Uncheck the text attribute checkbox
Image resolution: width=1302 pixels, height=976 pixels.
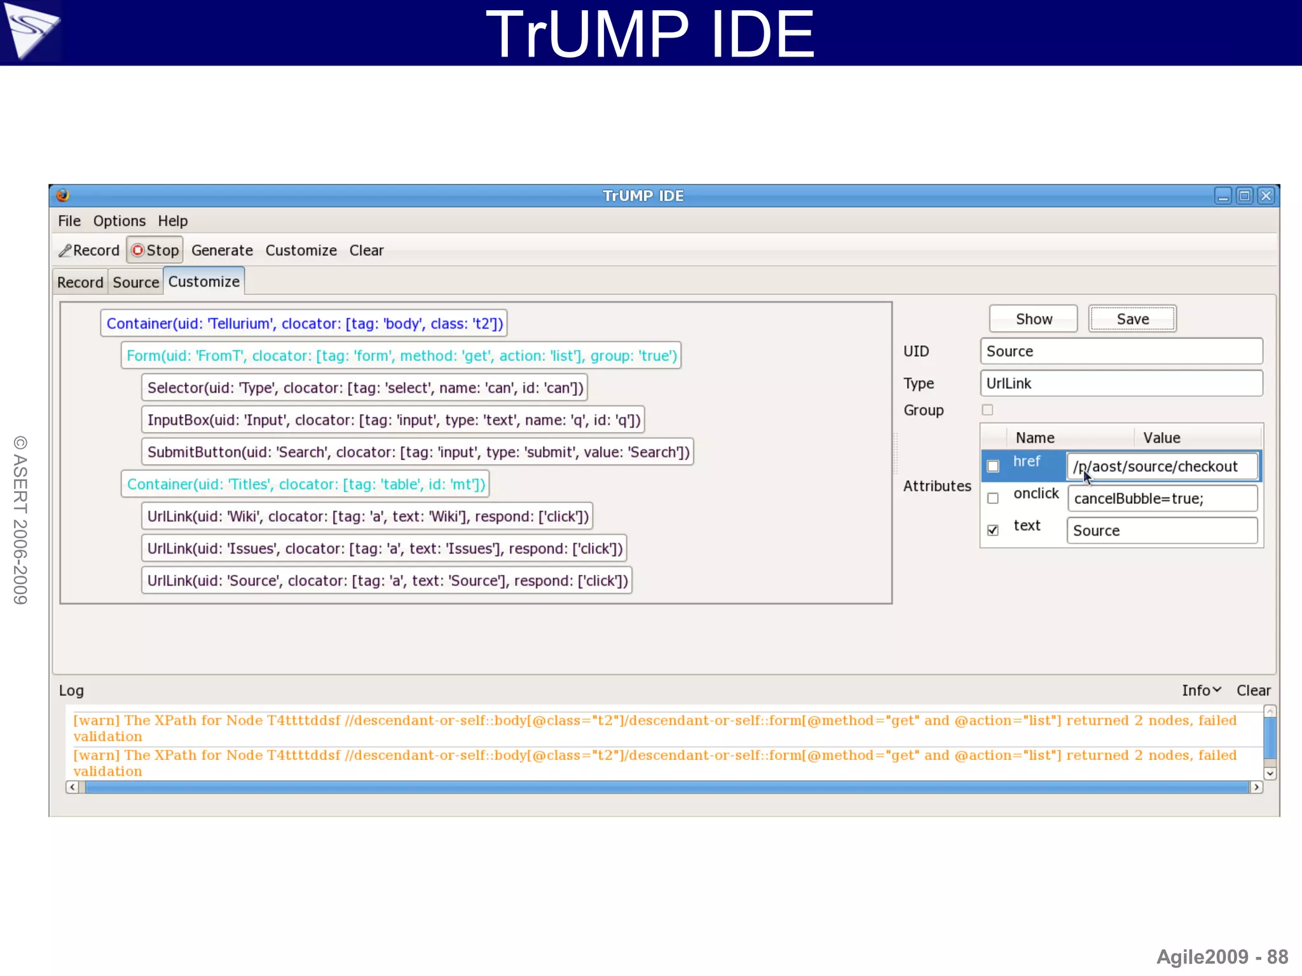pos(993,530)
